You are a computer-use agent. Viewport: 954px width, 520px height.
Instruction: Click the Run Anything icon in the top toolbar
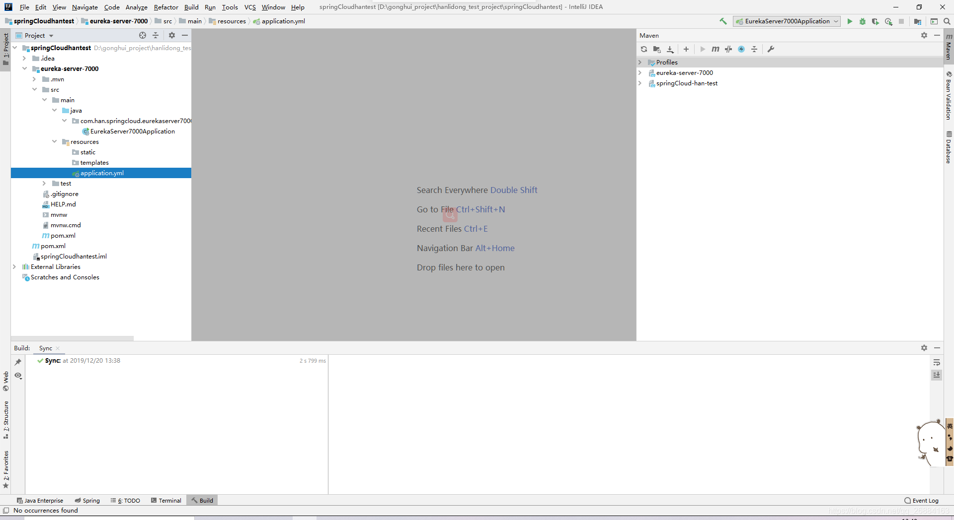[x=934, y=21]
